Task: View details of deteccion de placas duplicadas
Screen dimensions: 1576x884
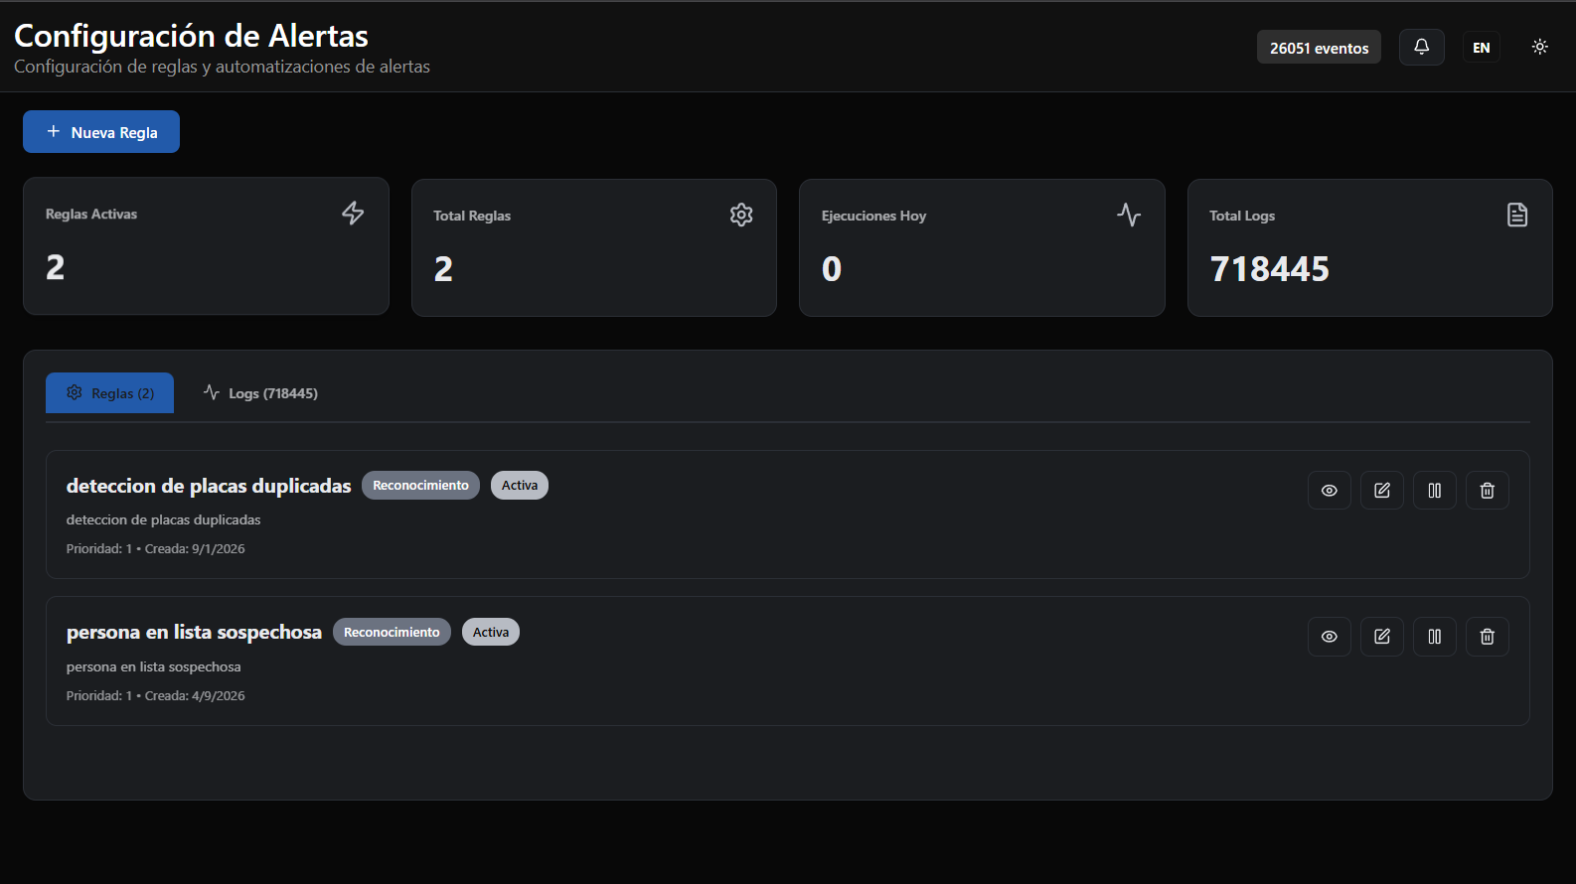Action: click(1329, 490)
